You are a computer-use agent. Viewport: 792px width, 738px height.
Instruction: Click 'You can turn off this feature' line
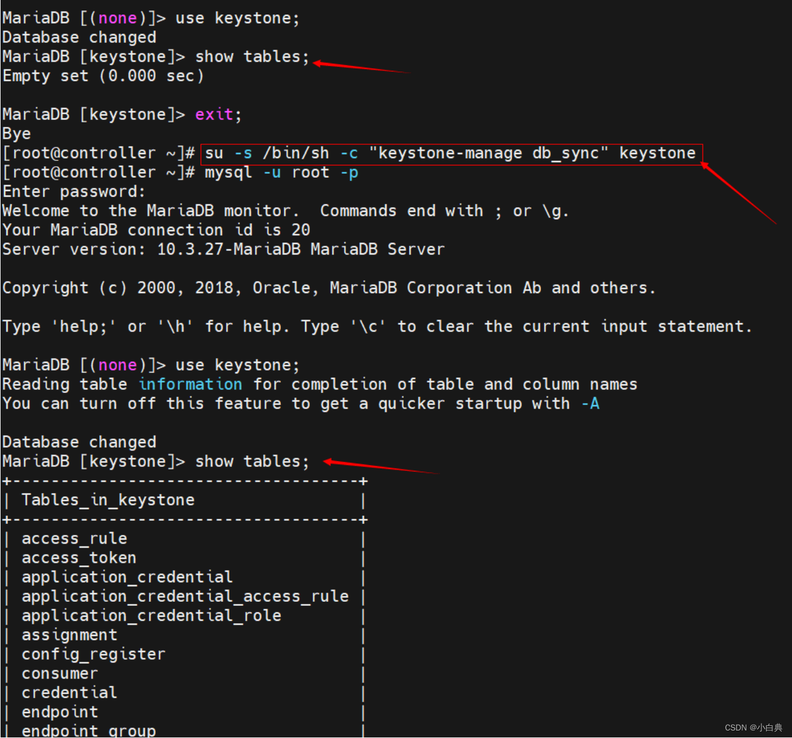tap(301, 403)
